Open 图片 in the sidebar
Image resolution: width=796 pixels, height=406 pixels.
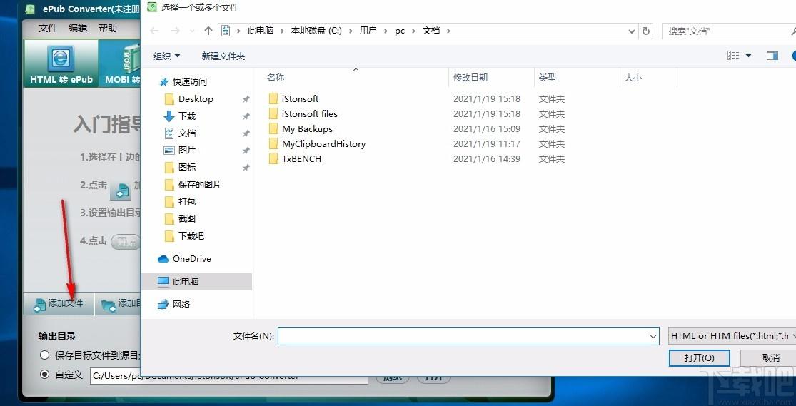[187, 151]
